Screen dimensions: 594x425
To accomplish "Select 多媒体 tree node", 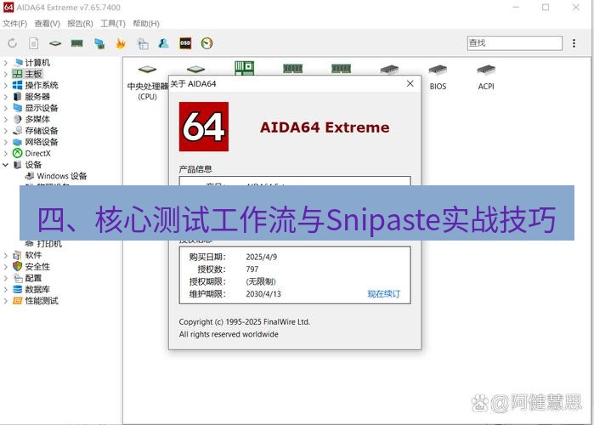I will [37, 119].
